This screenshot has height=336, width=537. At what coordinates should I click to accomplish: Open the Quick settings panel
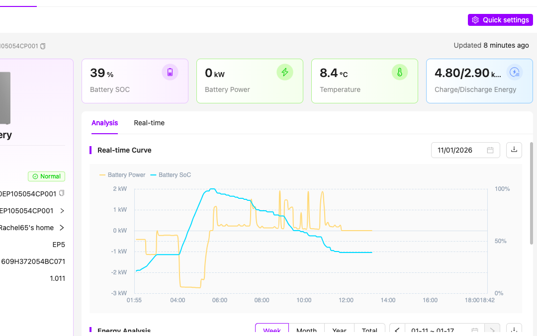(x=500, y=20)
